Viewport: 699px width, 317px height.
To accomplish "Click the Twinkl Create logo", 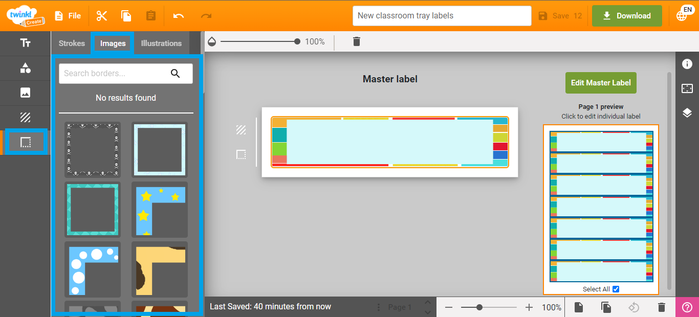I will [26, 15].
